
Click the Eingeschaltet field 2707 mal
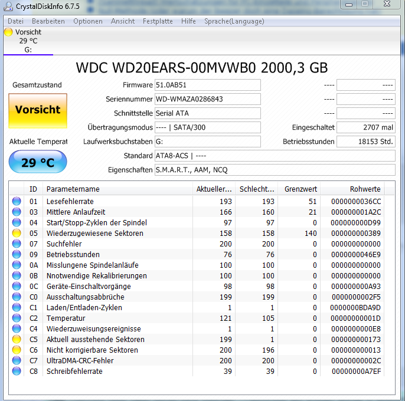366,127
